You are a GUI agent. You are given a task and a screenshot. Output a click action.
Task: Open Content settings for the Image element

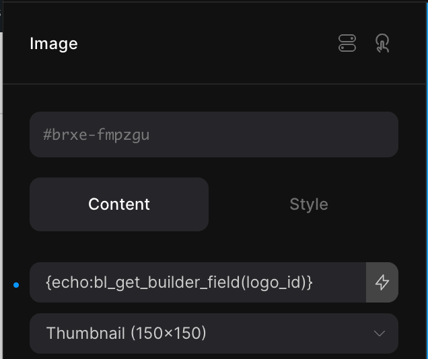pos(119,204)
